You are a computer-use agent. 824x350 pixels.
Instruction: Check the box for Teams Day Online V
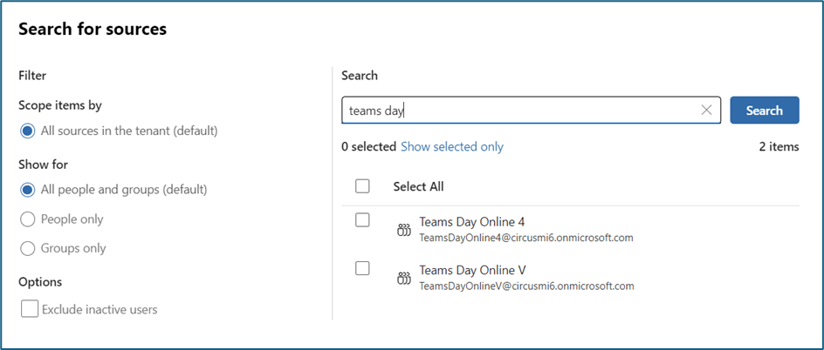(x=363, y=269)
